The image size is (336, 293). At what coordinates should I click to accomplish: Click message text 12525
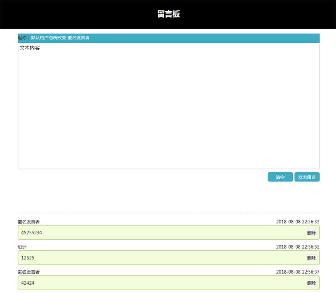[28, 258]
